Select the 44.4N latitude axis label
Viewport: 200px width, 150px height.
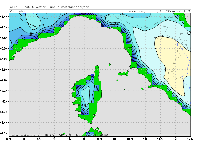point(4,17)
